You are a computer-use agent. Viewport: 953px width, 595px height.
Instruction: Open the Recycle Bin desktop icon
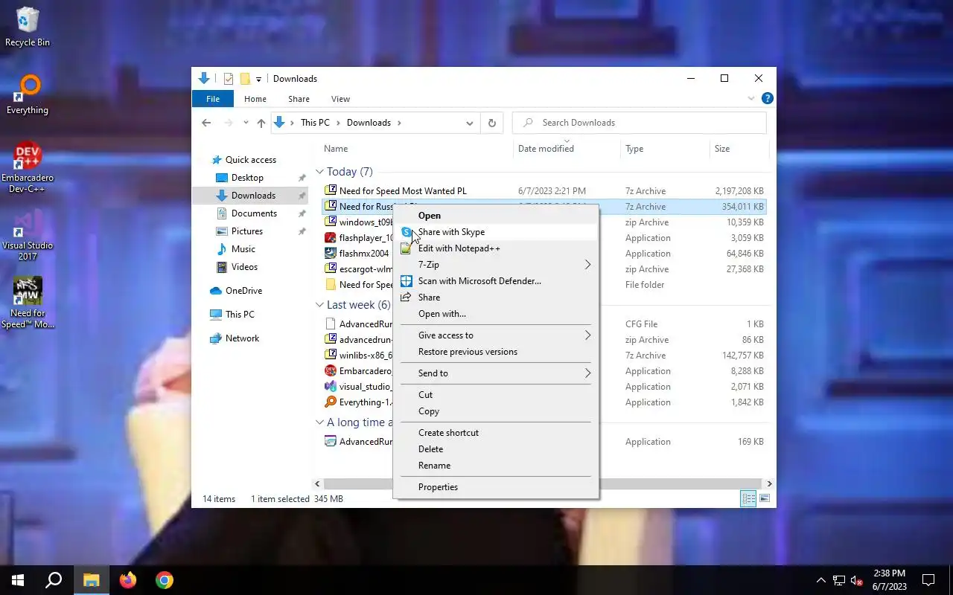click(28, 26)
